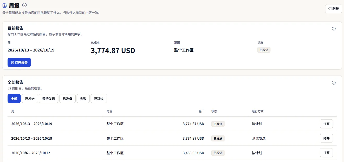The image size is (344, 162).
Task: Open the 测试发送 report row
Action: point(326,138)
